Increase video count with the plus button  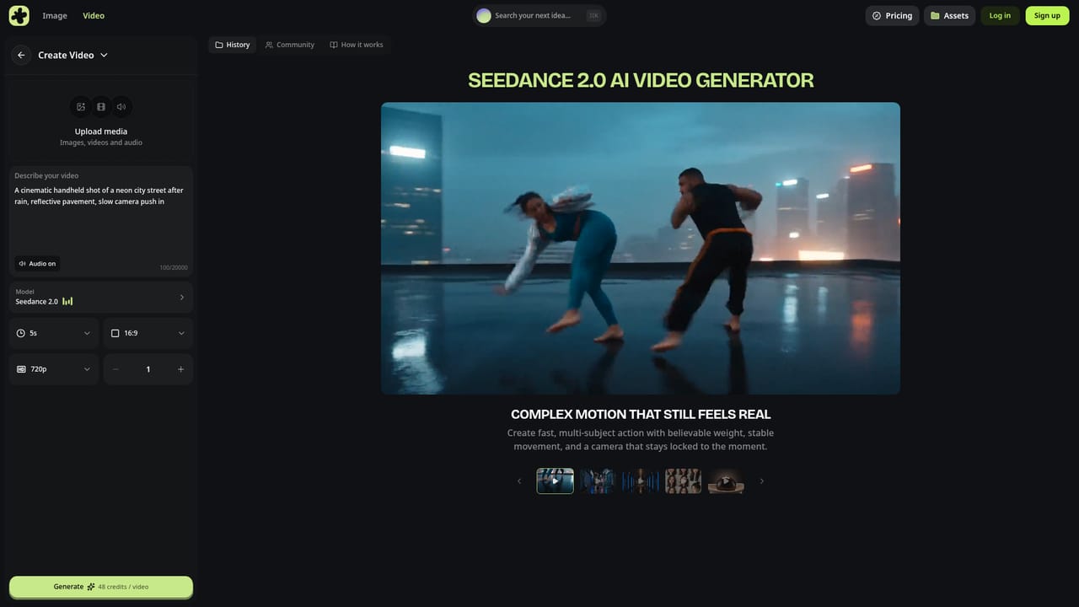[x=180, y=369]
